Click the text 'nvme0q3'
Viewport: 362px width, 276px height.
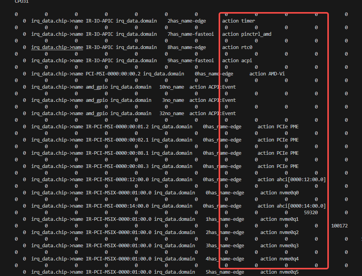289,246
